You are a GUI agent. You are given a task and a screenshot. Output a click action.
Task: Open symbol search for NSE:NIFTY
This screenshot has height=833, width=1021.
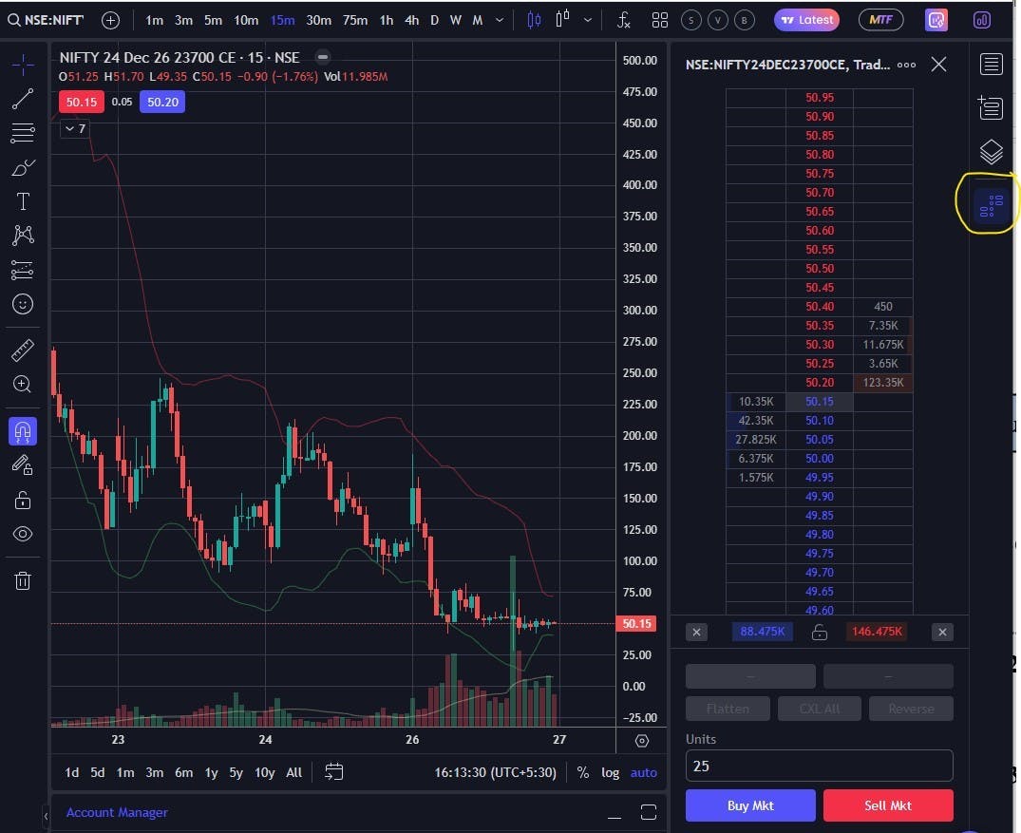pyautogui.click(x=46, y=20)
